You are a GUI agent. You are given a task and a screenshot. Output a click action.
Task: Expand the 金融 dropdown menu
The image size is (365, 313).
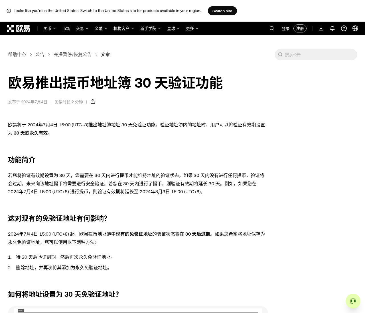[101, 28]
